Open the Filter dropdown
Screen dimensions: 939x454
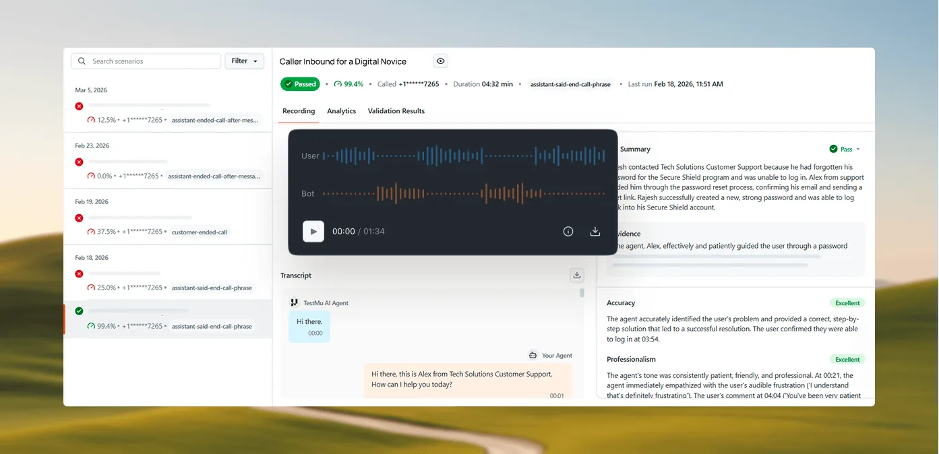tap(244, 61)
